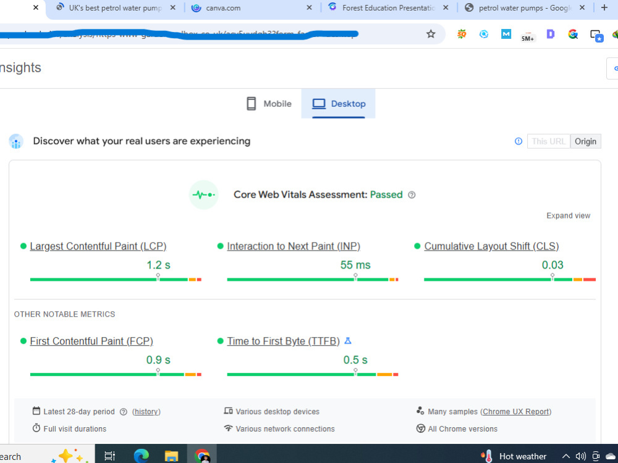This screenshot has width=618, height=463.
Task: Click the FCP distribution bar
Action: [116, 375]
